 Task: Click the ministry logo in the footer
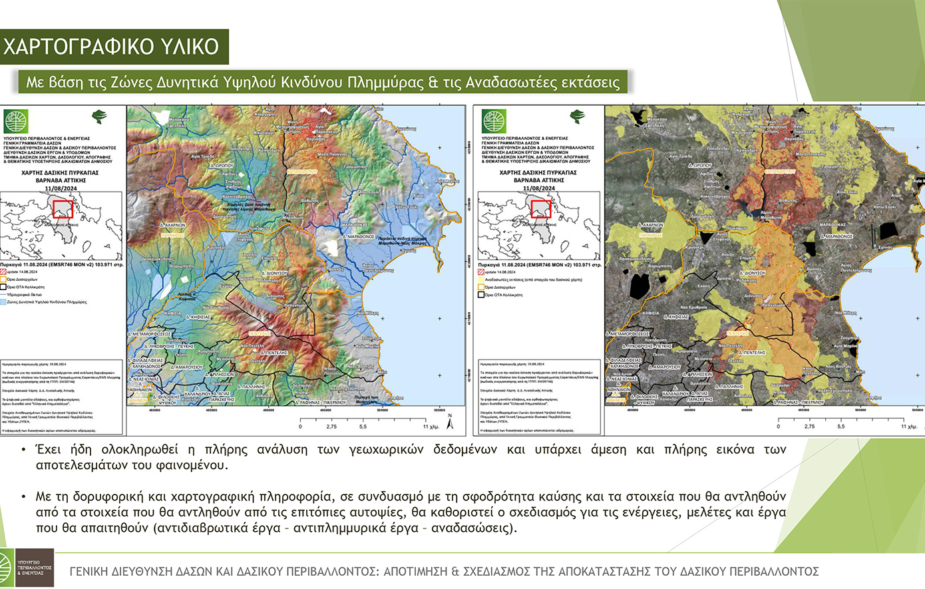click(x=27, y=568)
